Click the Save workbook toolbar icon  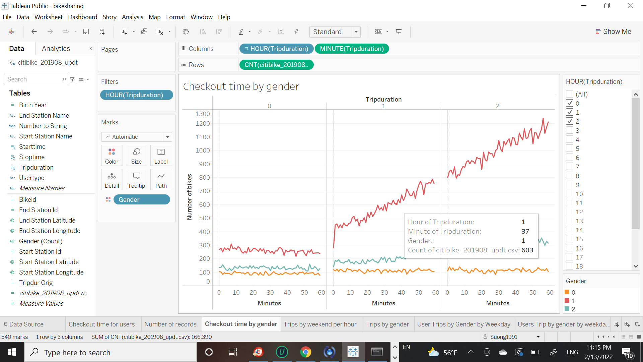point(86,32)
